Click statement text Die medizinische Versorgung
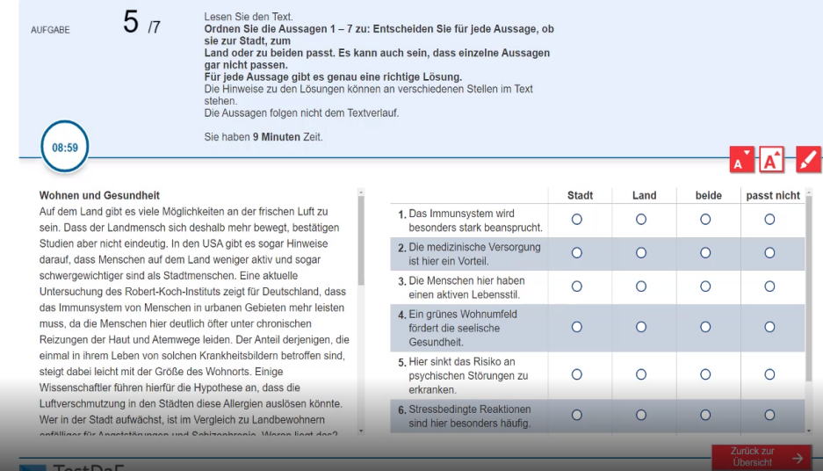Screen dimensions: 823x471 [x=474, y=254]
